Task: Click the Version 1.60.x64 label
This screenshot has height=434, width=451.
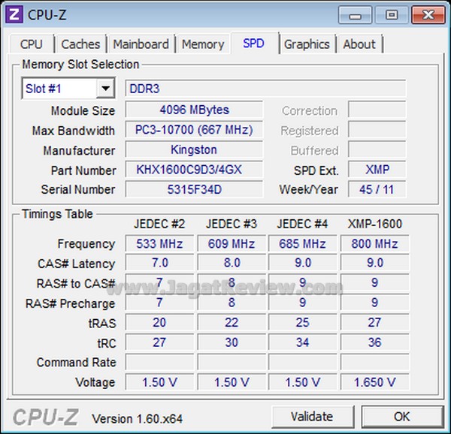Action: (x=138, y=419)
